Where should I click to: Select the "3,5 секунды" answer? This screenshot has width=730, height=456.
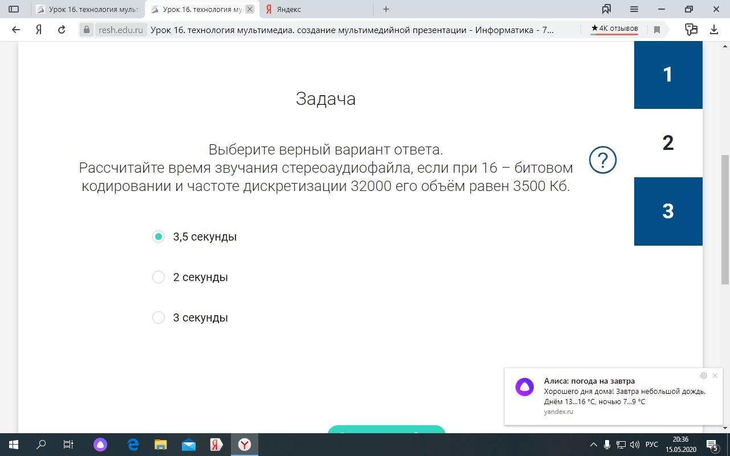(x=159, y=237)
